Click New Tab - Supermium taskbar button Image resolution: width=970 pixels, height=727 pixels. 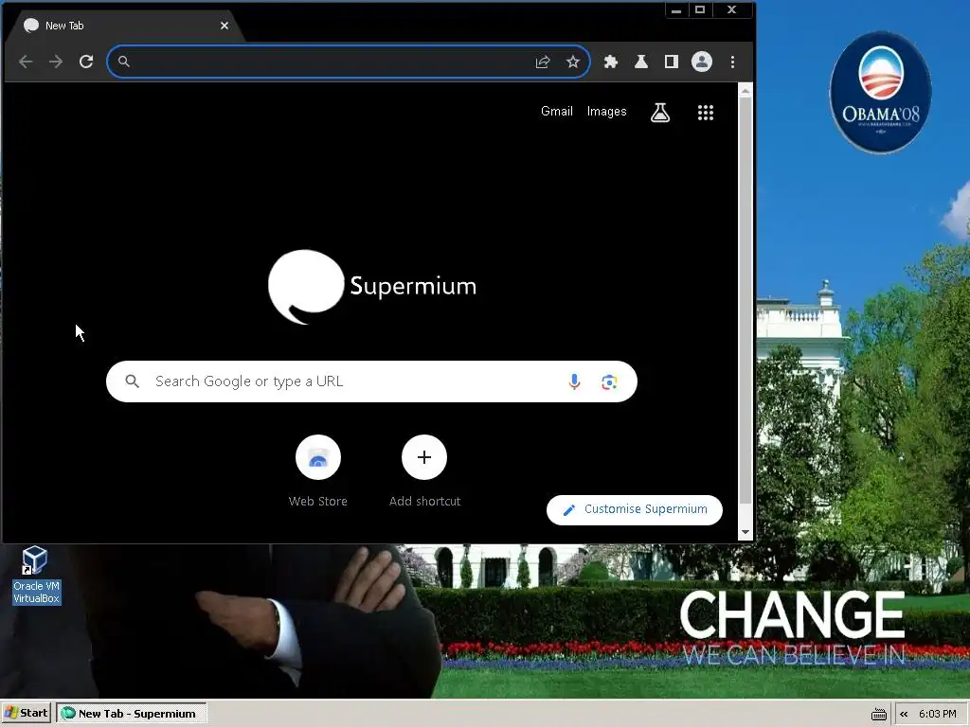131,714
